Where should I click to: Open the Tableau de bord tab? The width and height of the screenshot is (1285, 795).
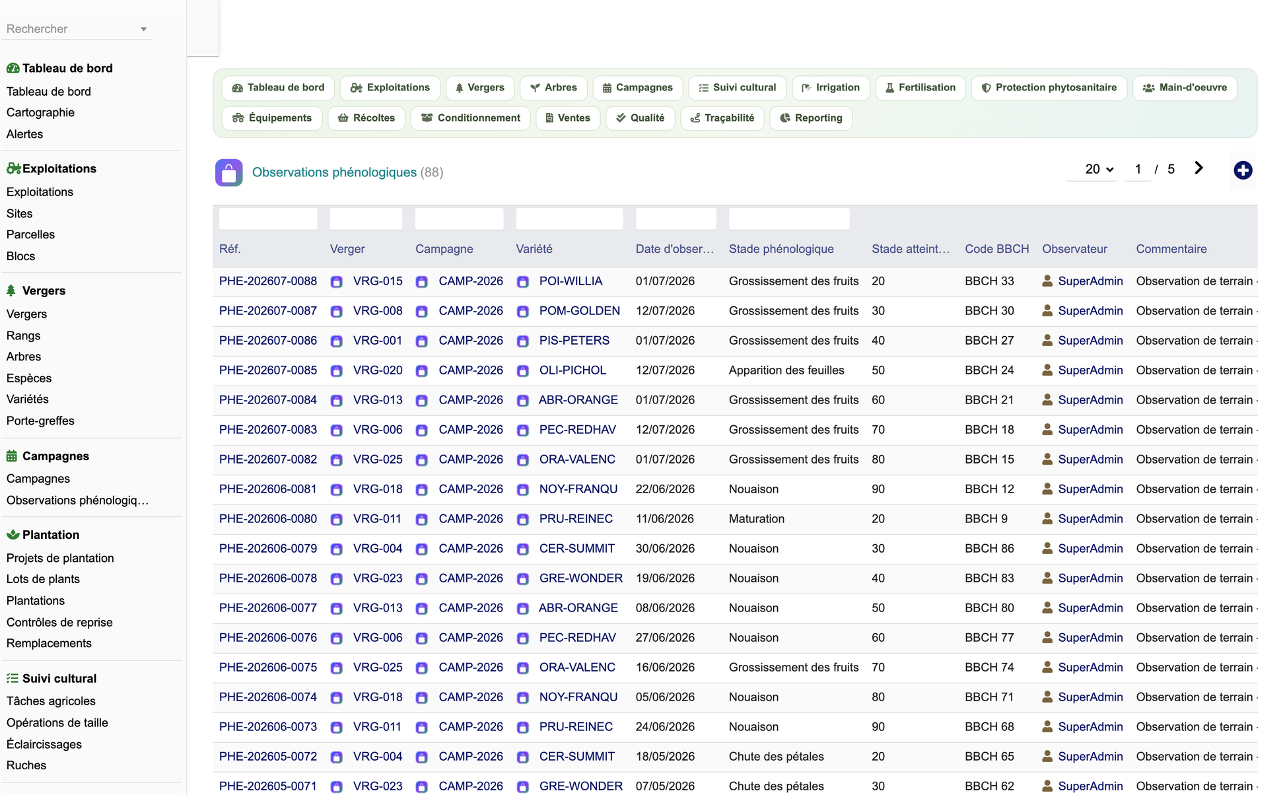(279, 88)
